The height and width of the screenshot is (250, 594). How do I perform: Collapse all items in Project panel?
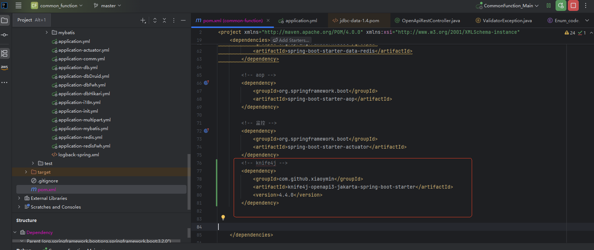tap(164, 20)
